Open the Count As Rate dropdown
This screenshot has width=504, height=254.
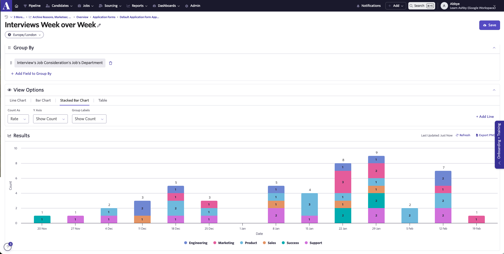18,119
